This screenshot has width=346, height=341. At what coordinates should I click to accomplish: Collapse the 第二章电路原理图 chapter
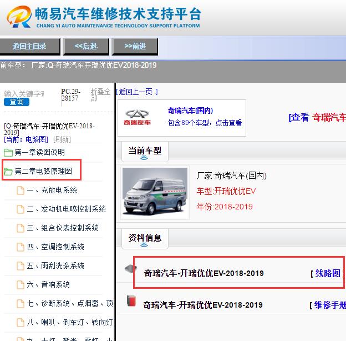(x=43, y=171)
